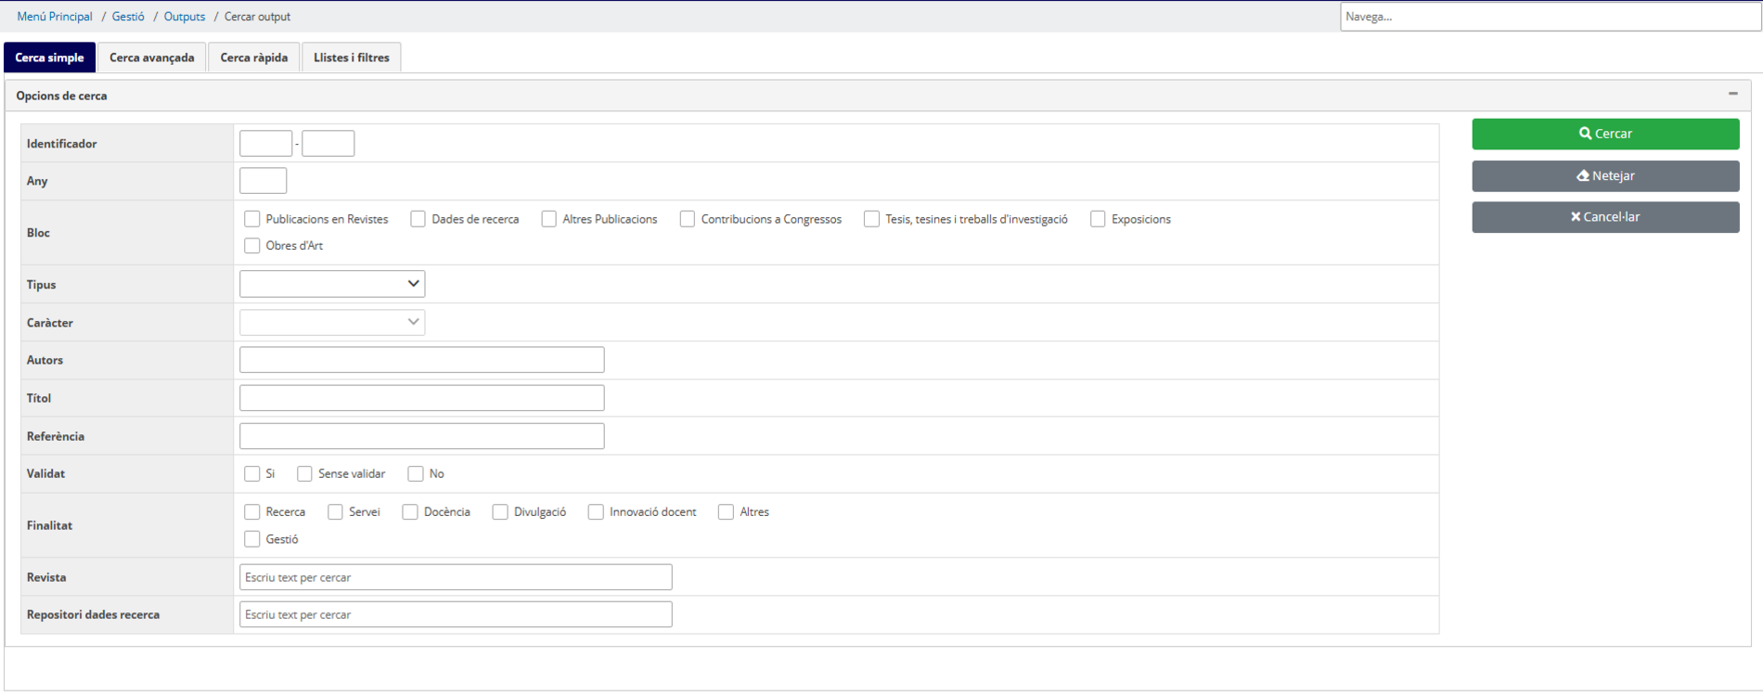Viewport: 1763px width, 696px height.
Task: Check the Exposicions checkbox
Action: 1098,219
